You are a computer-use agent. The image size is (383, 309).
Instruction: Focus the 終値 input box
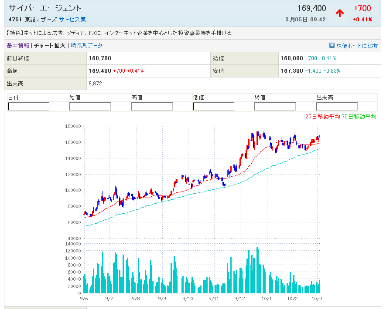(x=275, y=107)
